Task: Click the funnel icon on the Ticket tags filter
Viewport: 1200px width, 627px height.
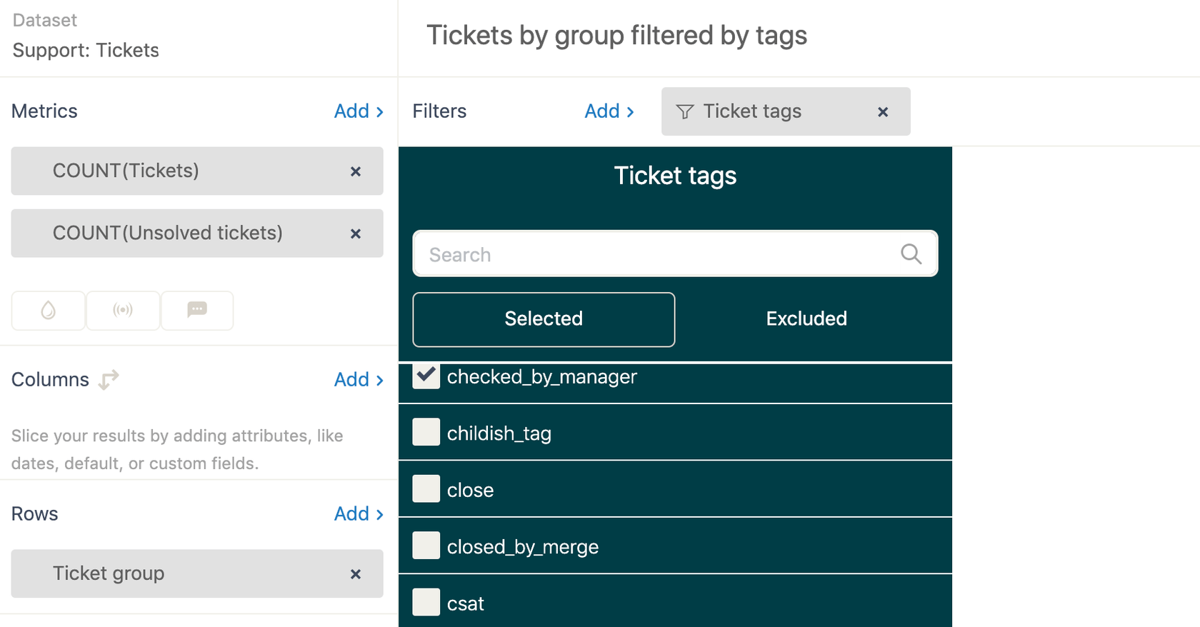Action: coord(685,112)
